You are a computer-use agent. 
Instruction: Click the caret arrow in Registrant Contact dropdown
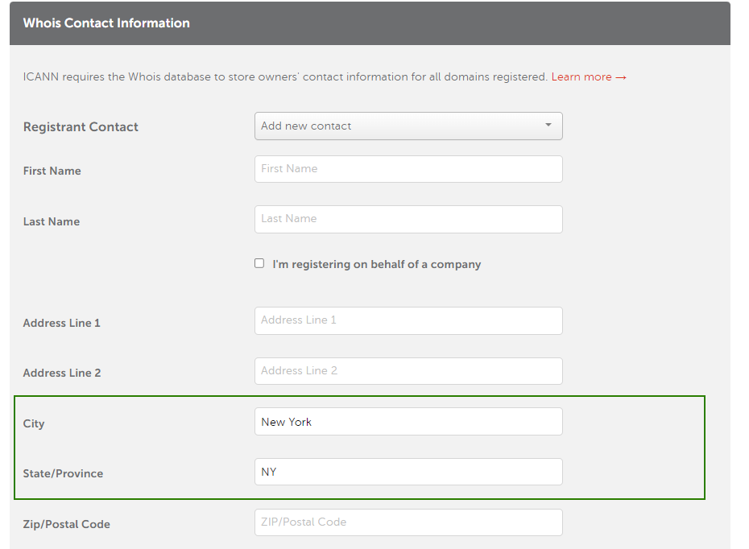[548, 125]
